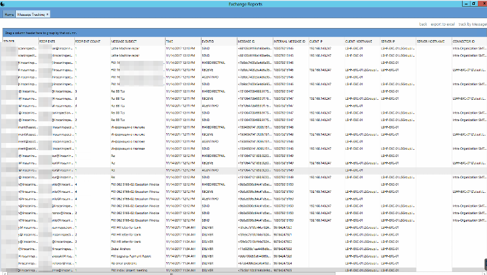Close the Message Tracking tab

(x=47, y=13)
